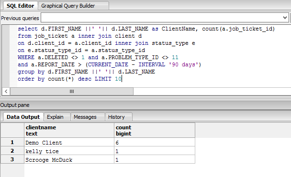Switch to the SQL Editor tab
291x177 pixels.
point(20,6)
